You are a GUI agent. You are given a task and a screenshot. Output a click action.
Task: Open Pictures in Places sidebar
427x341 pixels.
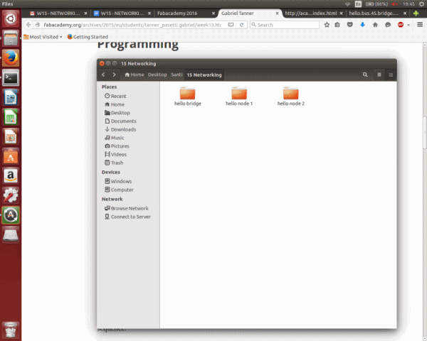tap(117, 146)
